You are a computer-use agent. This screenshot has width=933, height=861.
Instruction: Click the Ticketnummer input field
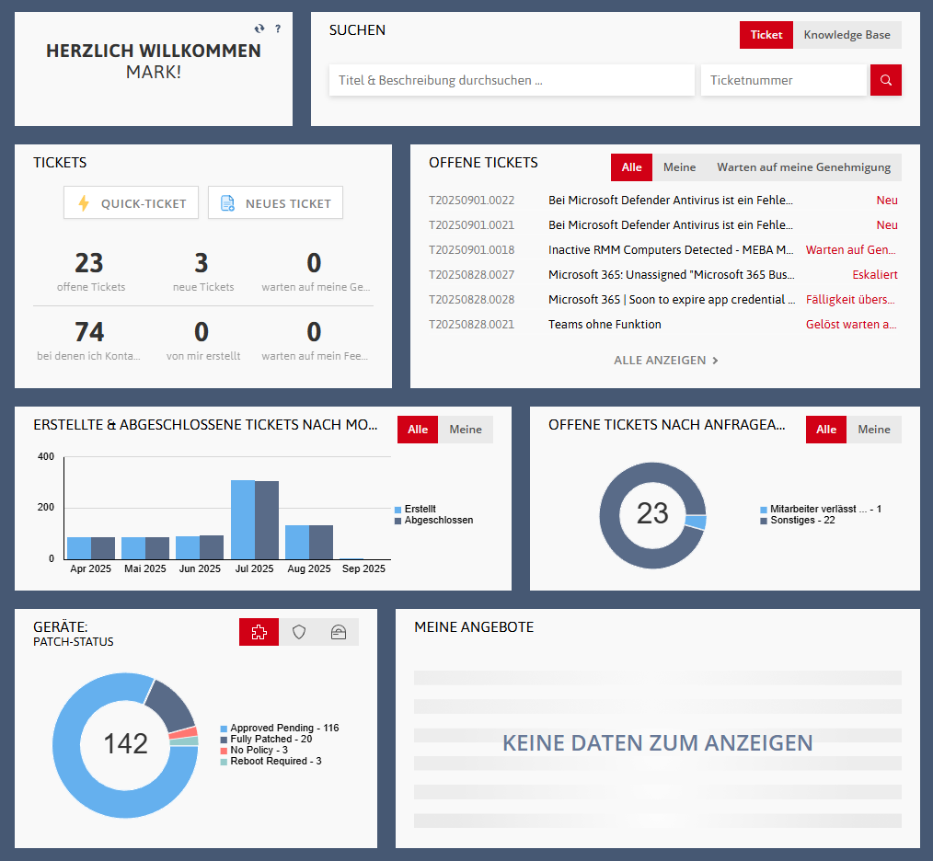click(783, 80)
